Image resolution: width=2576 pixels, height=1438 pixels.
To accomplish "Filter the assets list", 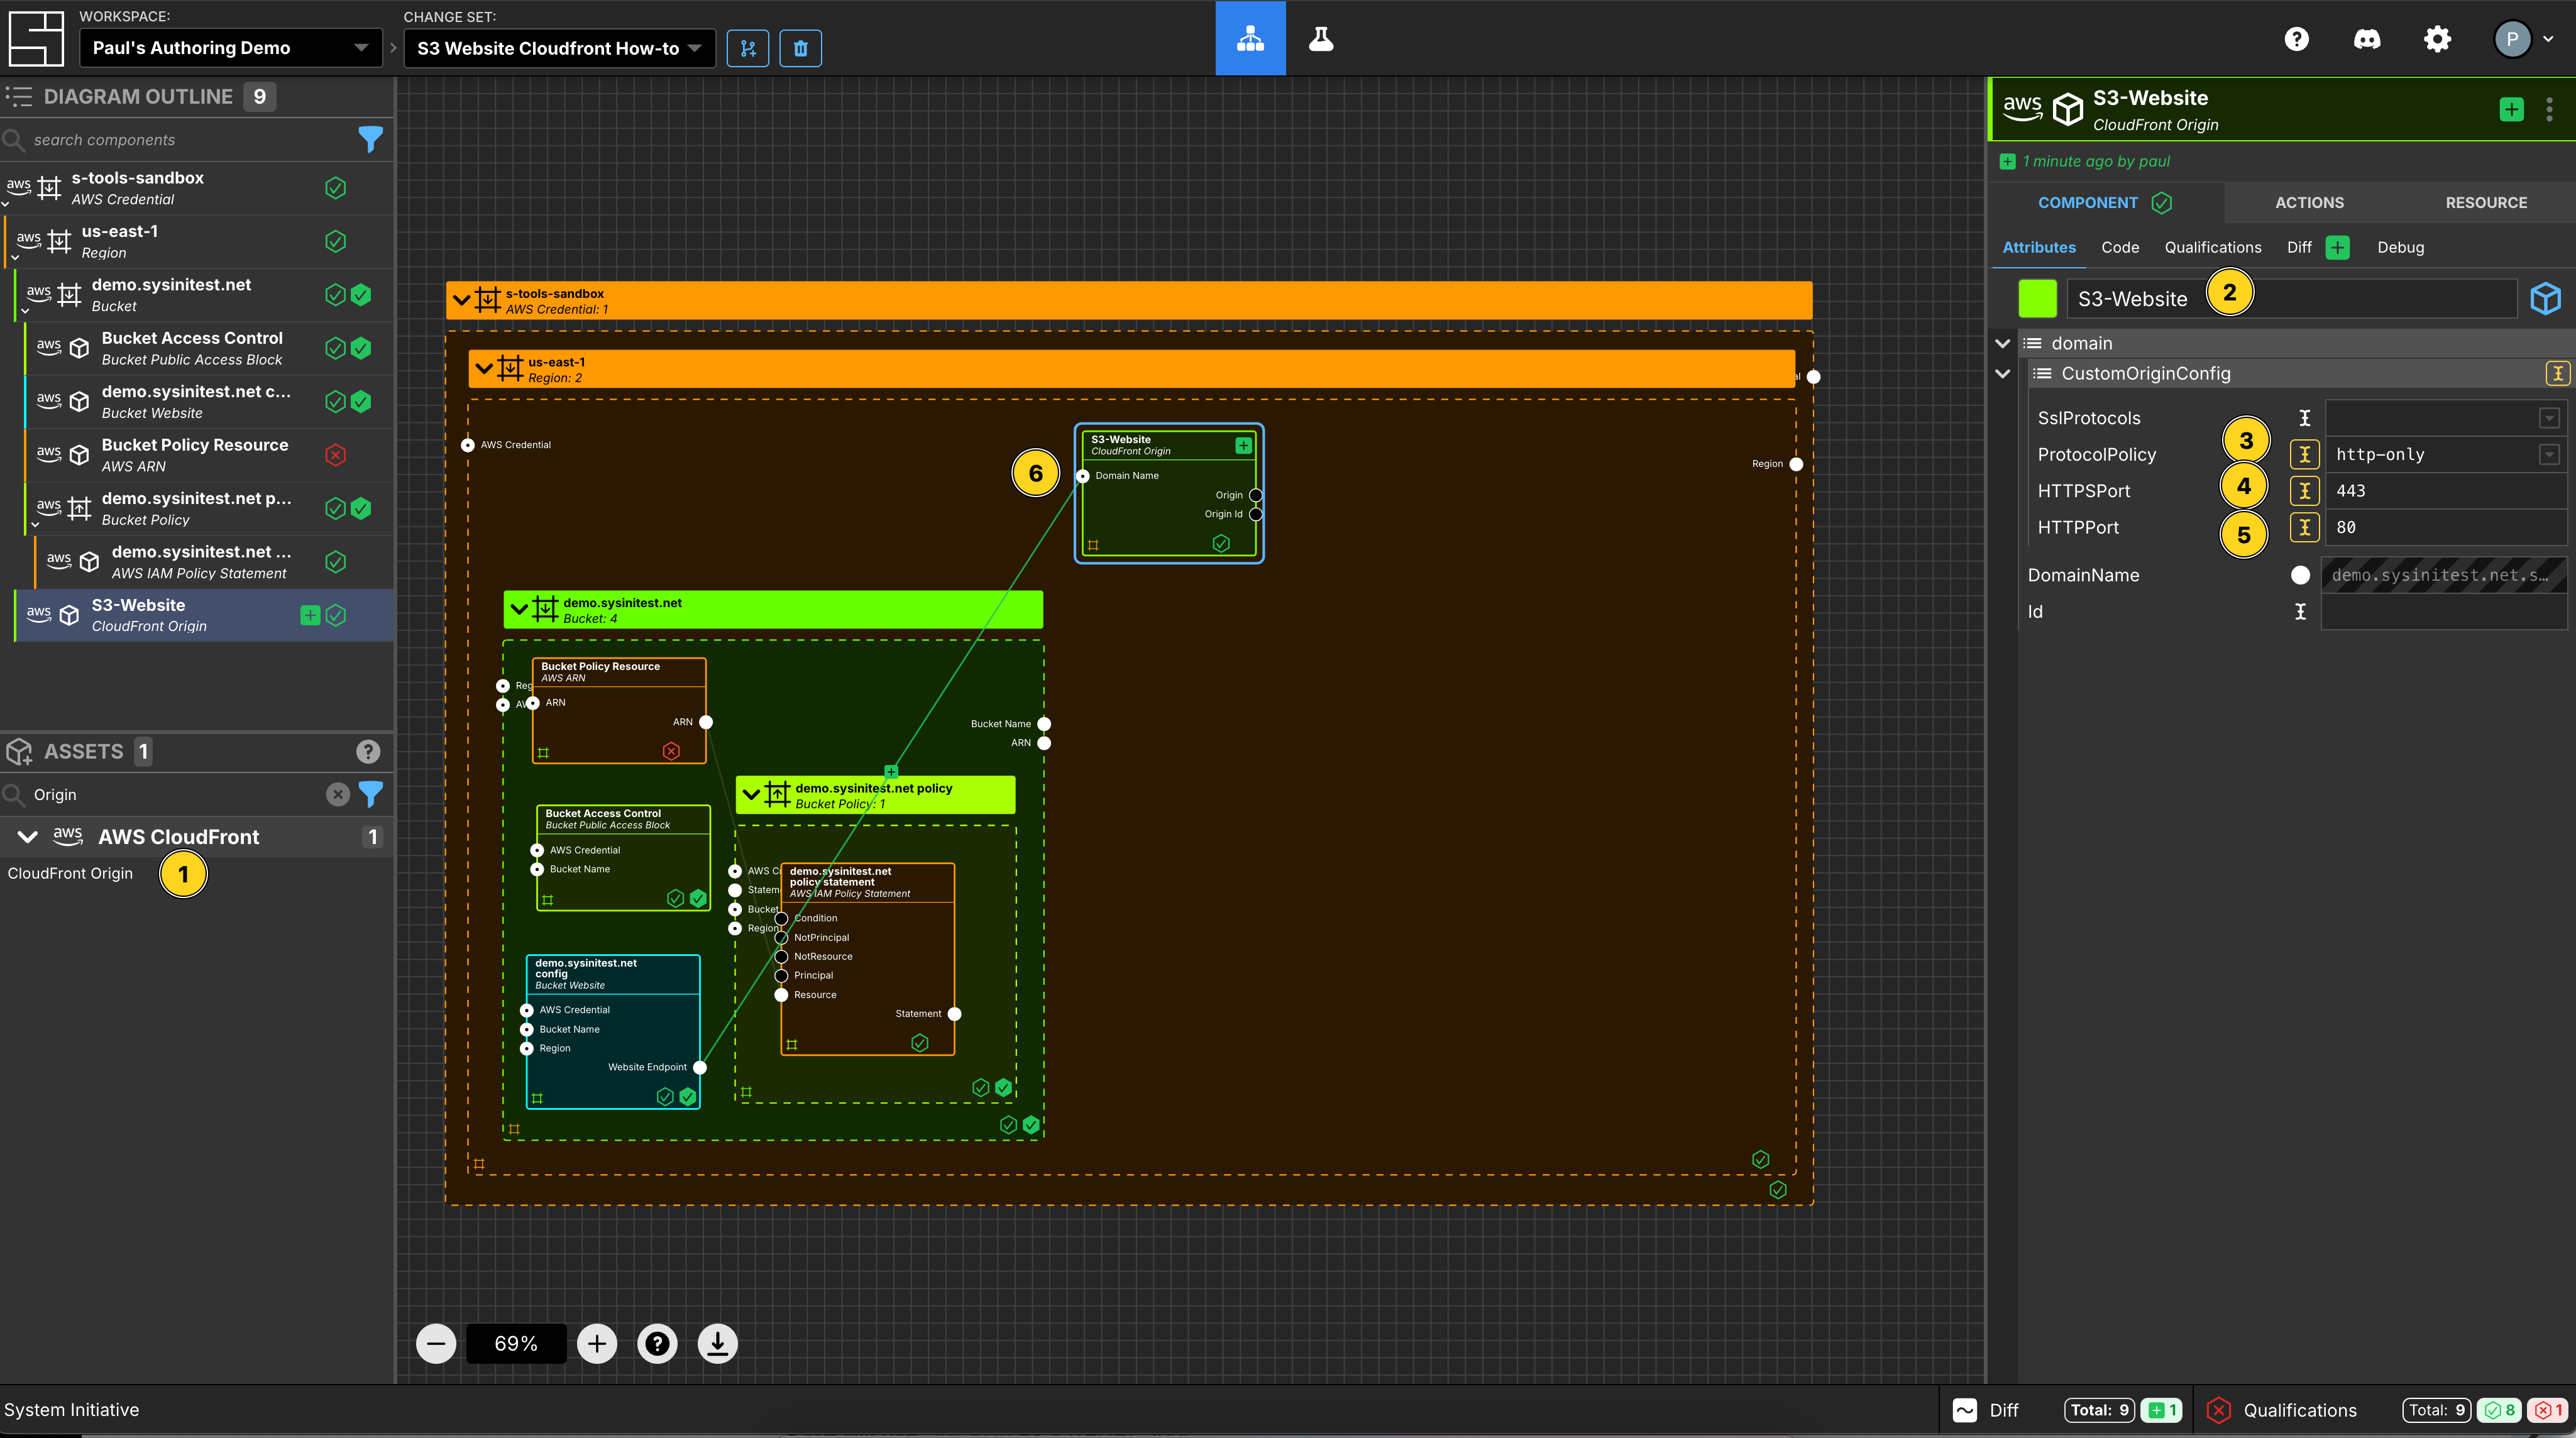I will click(370, 794).
